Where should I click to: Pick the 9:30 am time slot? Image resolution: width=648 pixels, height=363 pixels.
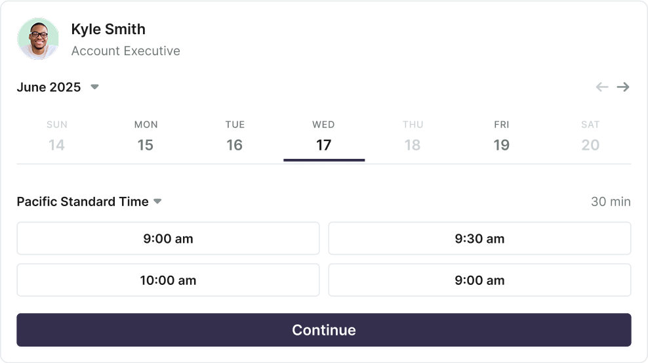(479, 238)
